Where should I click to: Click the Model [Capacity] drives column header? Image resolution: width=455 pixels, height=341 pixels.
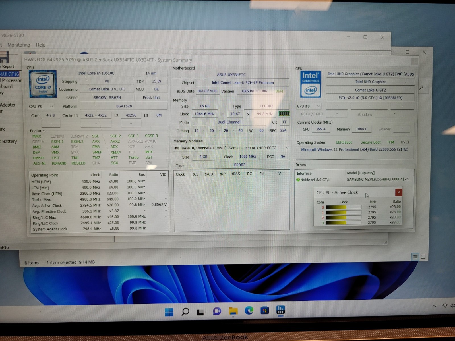[361, 173]
